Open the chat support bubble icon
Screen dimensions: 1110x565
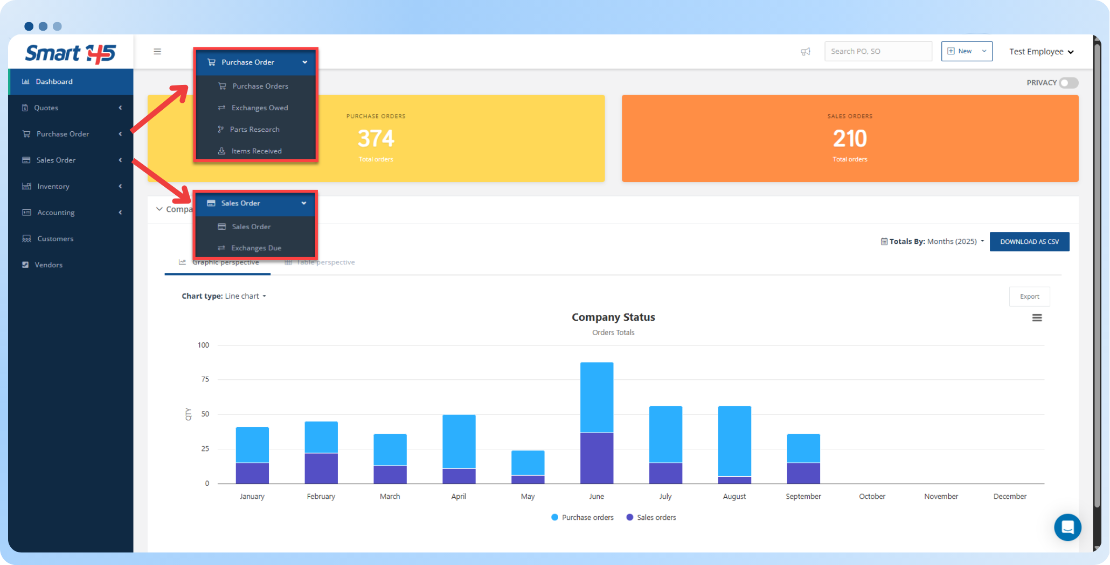click(1067, 527)
